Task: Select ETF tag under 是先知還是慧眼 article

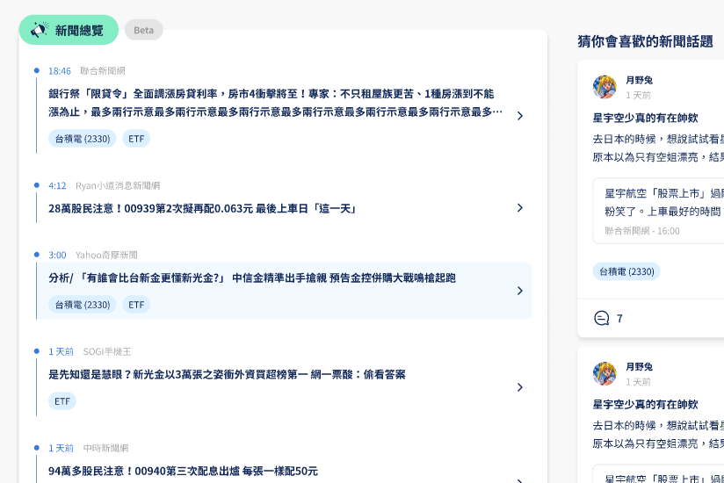Action: click(62, 401)
